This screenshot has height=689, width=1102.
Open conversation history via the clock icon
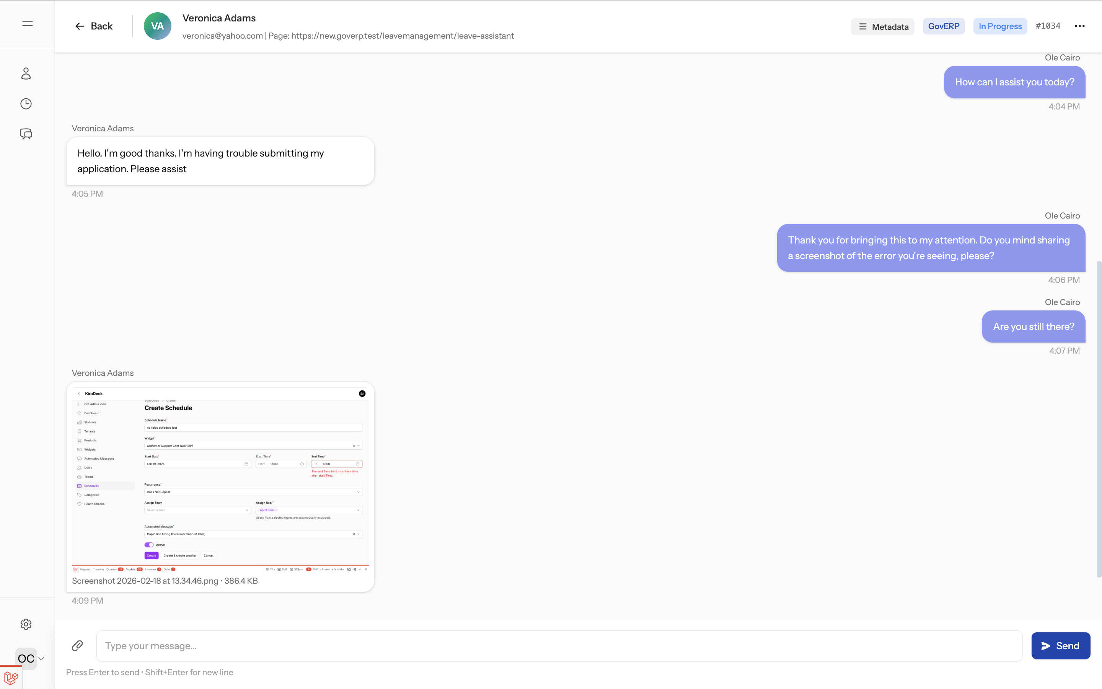(26, 103)
